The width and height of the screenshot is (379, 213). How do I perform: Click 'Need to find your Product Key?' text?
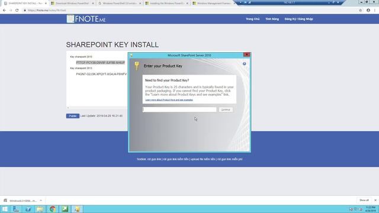[x=167, y=80]
